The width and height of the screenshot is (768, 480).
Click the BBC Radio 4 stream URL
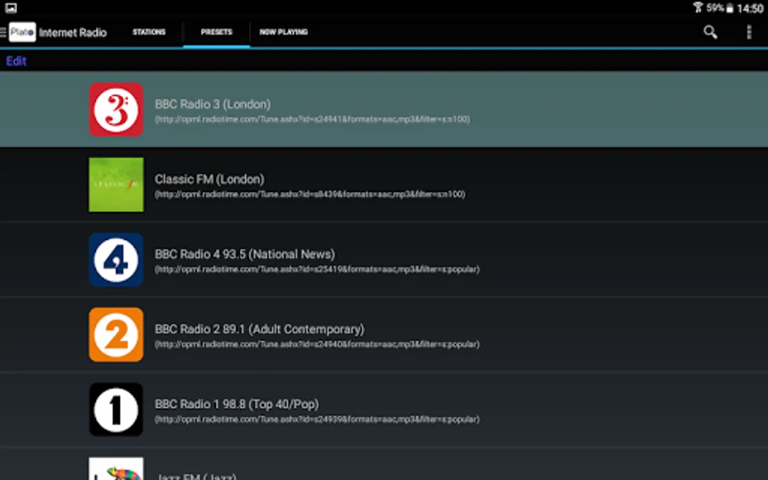pyautogui.click(x=317, y=269)
